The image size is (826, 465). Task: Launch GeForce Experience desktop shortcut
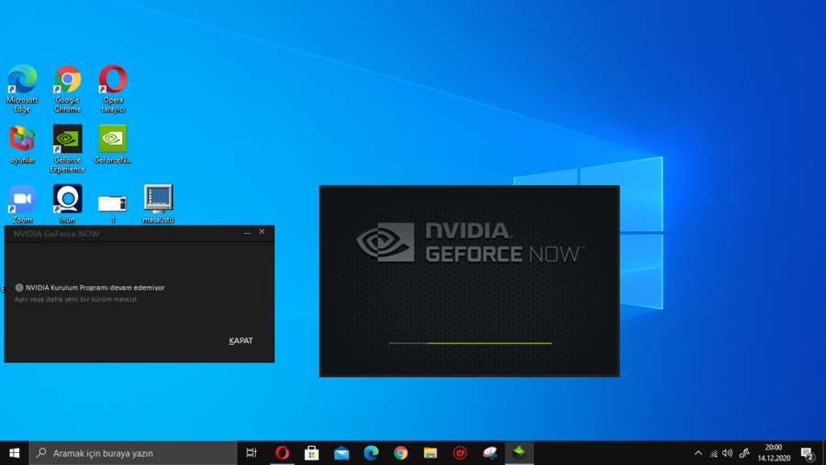67,149
